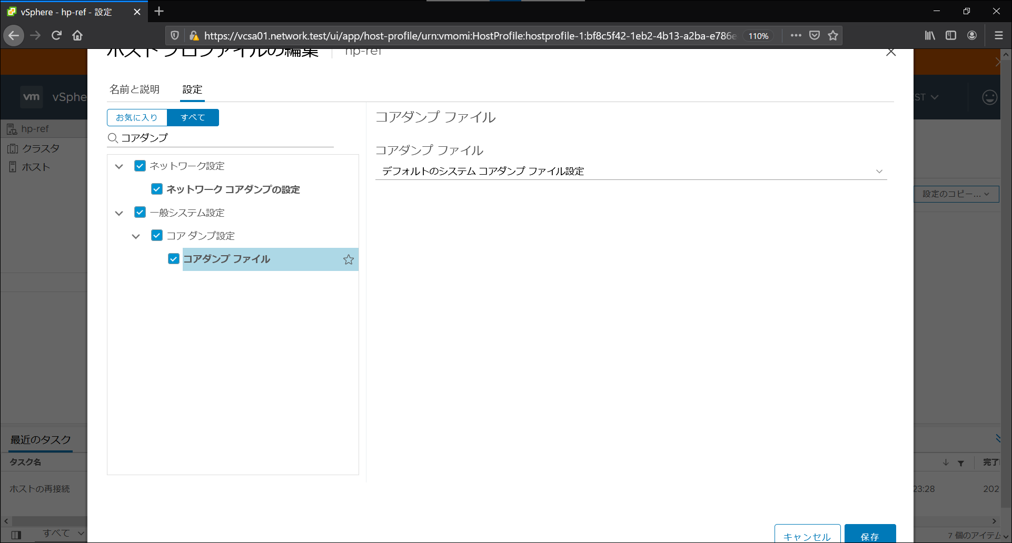Click the コアダンプ search field
This screenshot has width=1012, height=543.
tap(226, 138)
